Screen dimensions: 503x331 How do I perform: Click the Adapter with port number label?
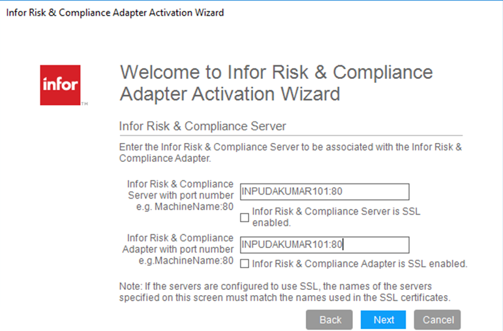pos(177,244)
